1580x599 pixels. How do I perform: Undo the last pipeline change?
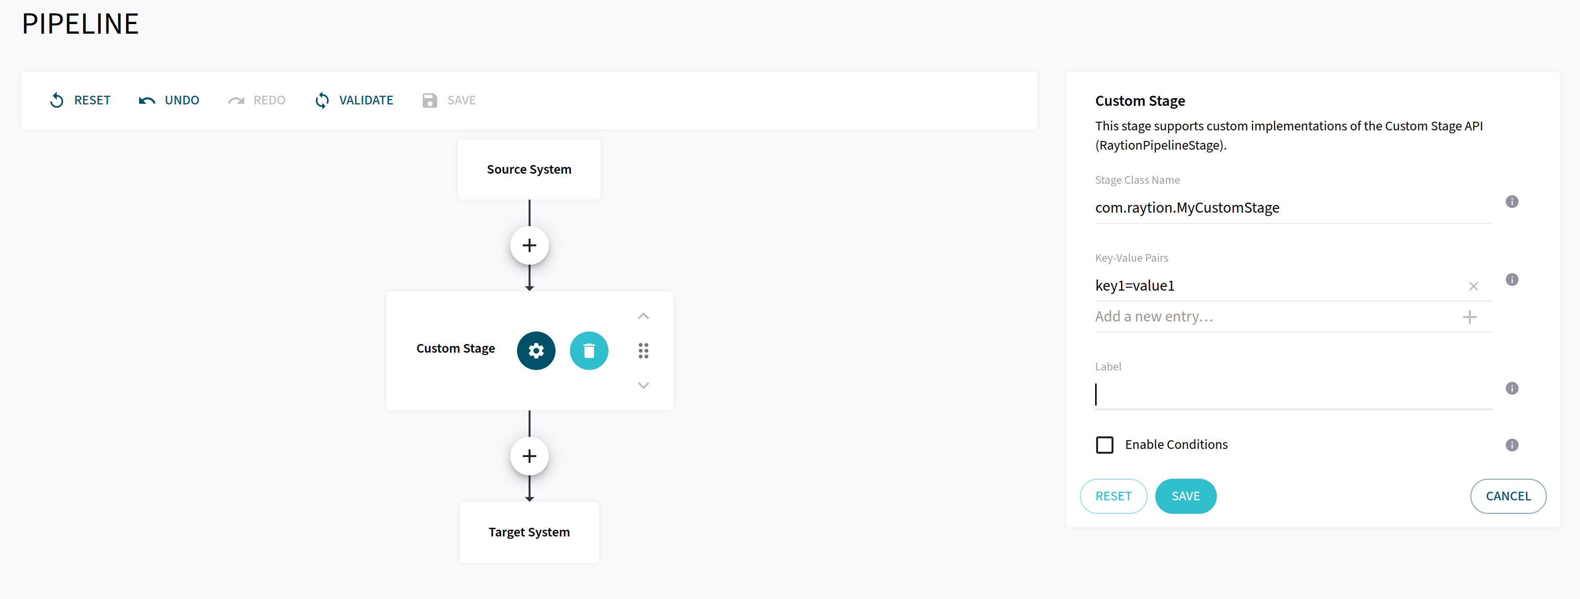pos(169,100)
